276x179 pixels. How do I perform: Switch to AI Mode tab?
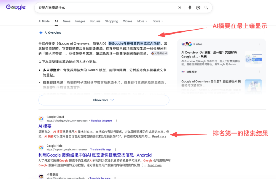(x=44, y=21)
